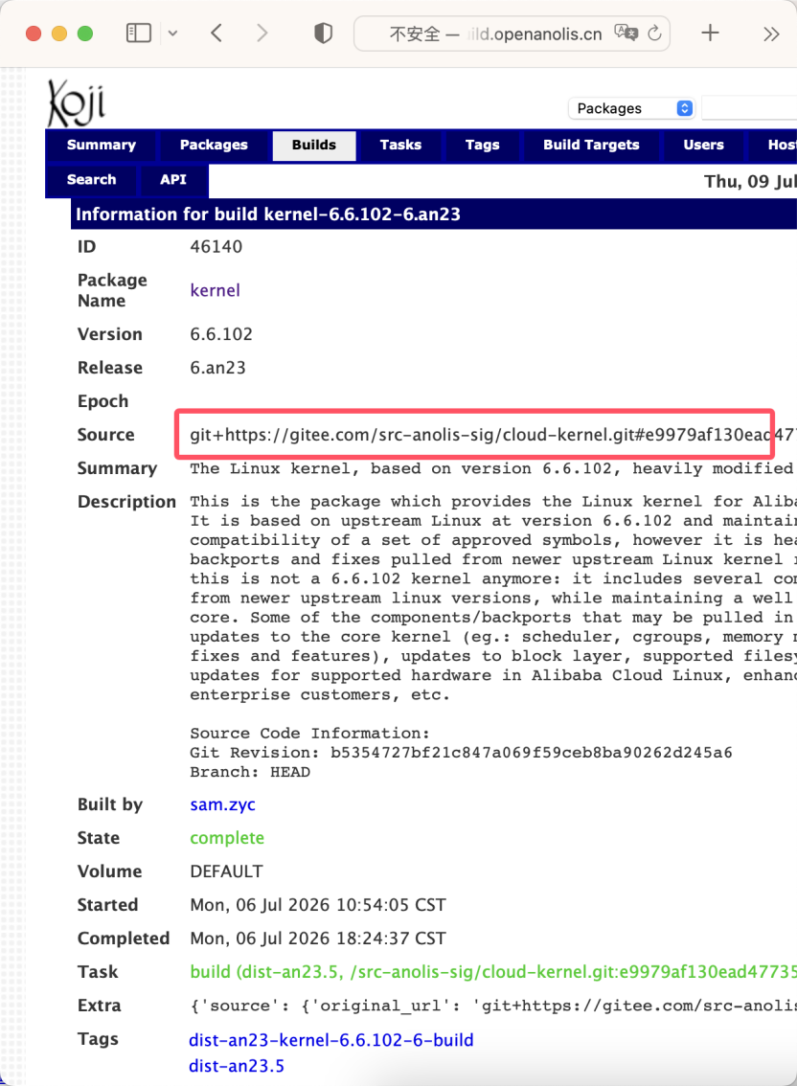The height and width of the screenshot is (1086, 797).
Task: Click the Source Code Information line
Action: [x=309, y=733]
